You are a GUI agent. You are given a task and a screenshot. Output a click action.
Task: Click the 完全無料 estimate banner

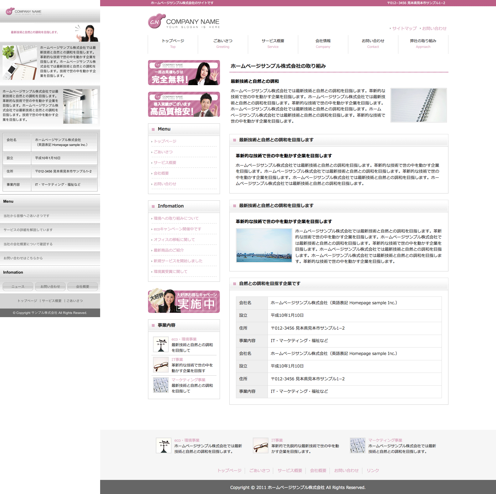pos(184,73)
